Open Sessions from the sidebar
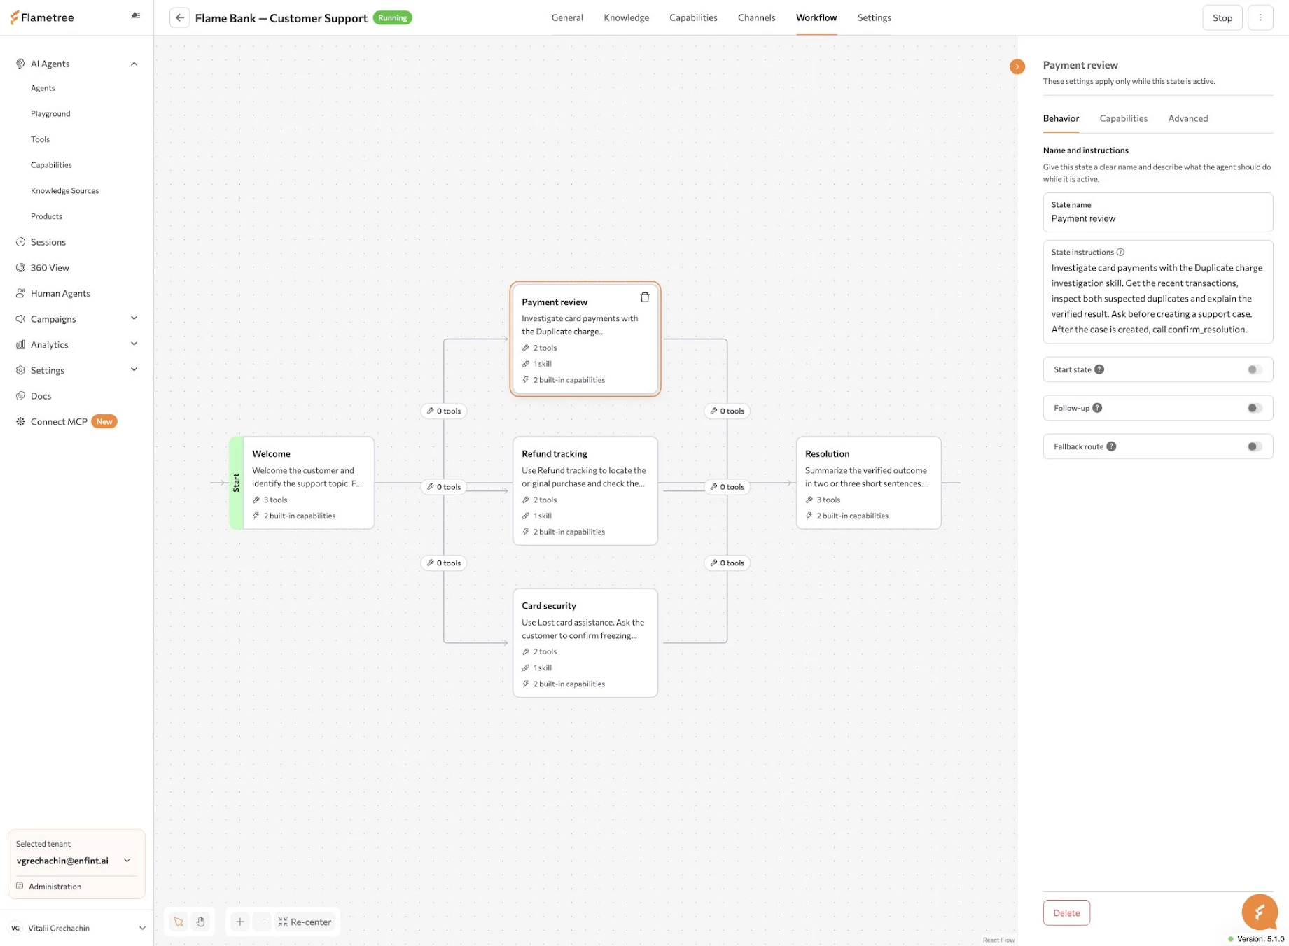 point(48,242)
